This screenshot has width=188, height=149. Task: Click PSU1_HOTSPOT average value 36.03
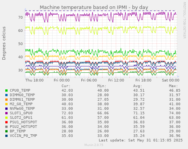pos(139,122)
